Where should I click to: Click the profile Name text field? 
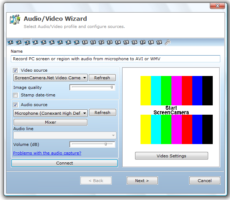(115, 59)
